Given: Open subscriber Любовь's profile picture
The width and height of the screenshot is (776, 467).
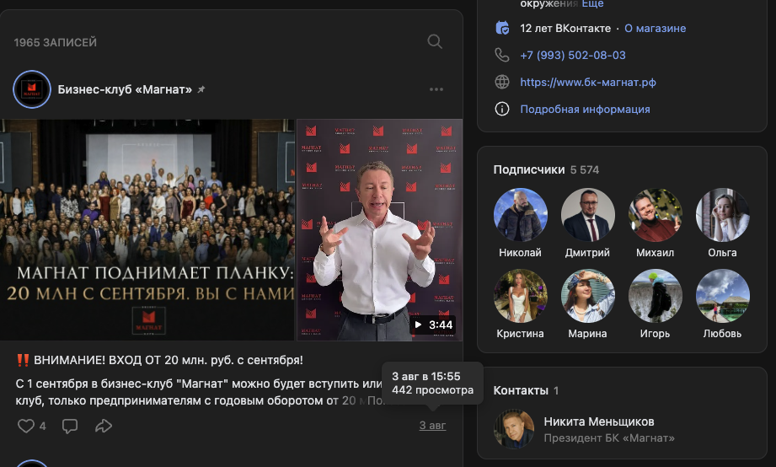Looking at the screenshot, I should click(x=723, y=296).
